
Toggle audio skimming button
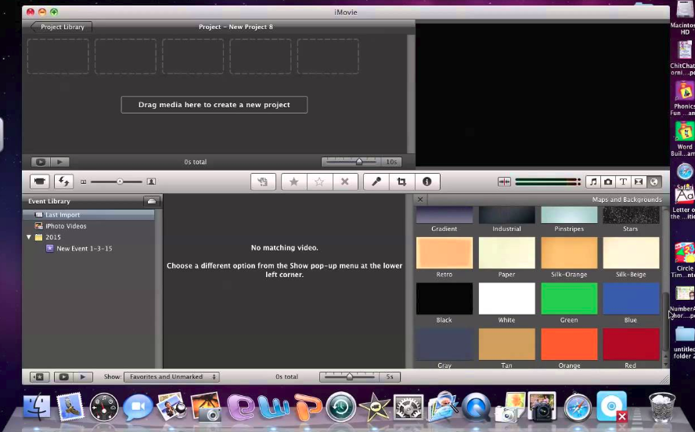pos(504,182)
